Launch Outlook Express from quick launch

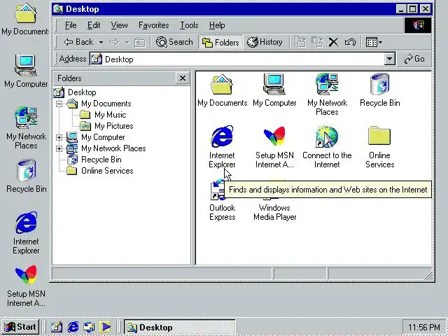coord(89,327)
